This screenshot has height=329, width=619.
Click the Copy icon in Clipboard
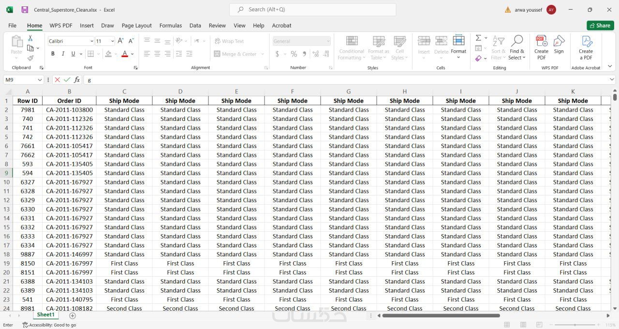(x=30, y=48)
